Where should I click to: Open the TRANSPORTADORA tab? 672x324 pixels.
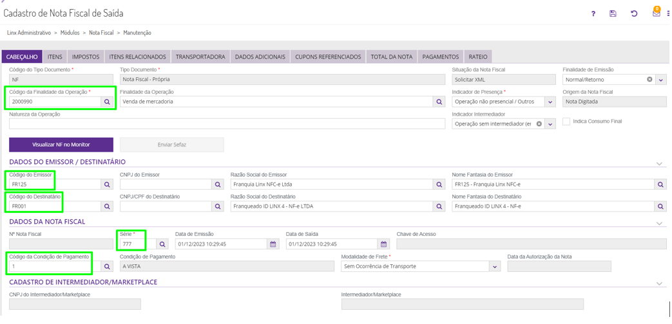(x=200, y=57)
